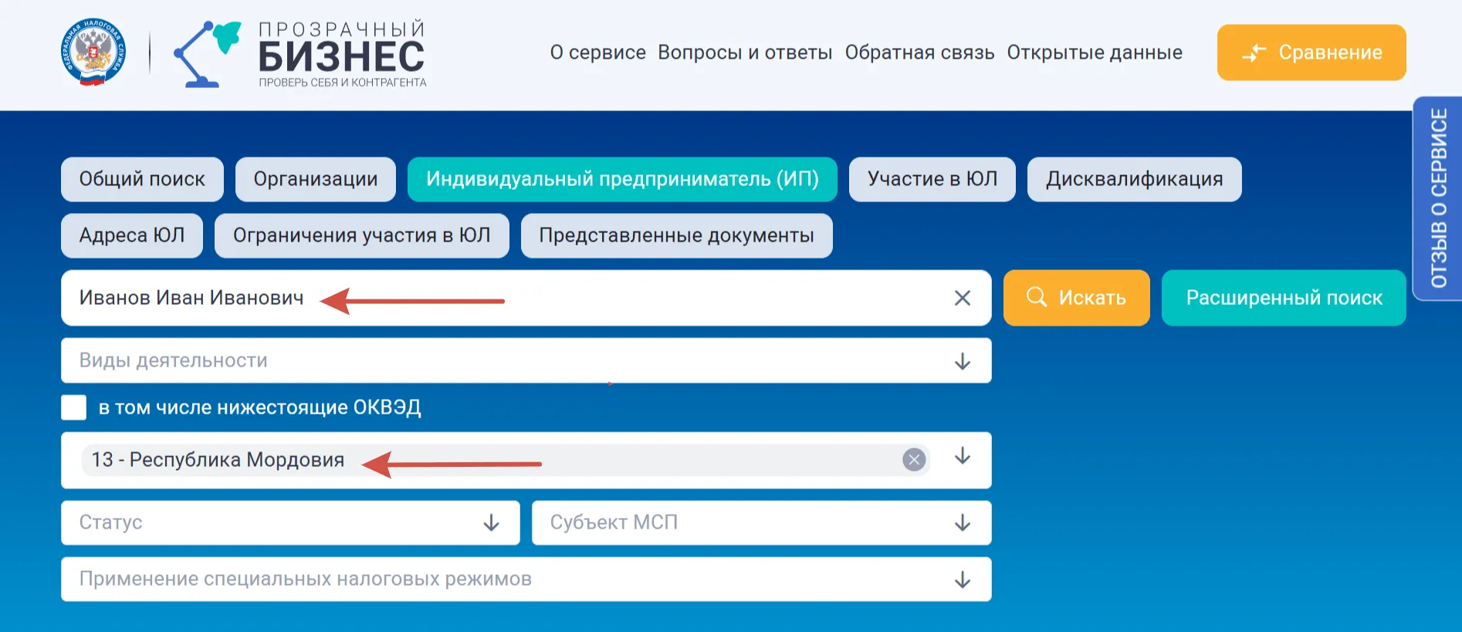Open the region list dropdown arrow

click(962, 457)
